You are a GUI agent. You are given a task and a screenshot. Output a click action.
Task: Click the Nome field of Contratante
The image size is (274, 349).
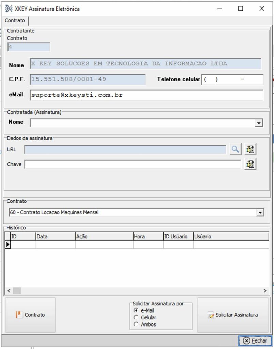[146, 64]
